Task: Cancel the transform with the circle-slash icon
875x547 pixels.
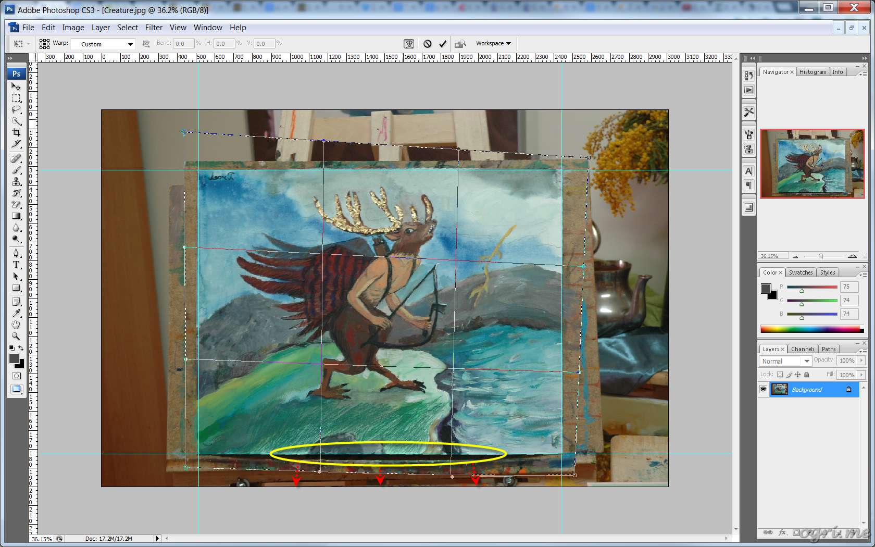Action: pyautogui.click(x=428, y=44)
